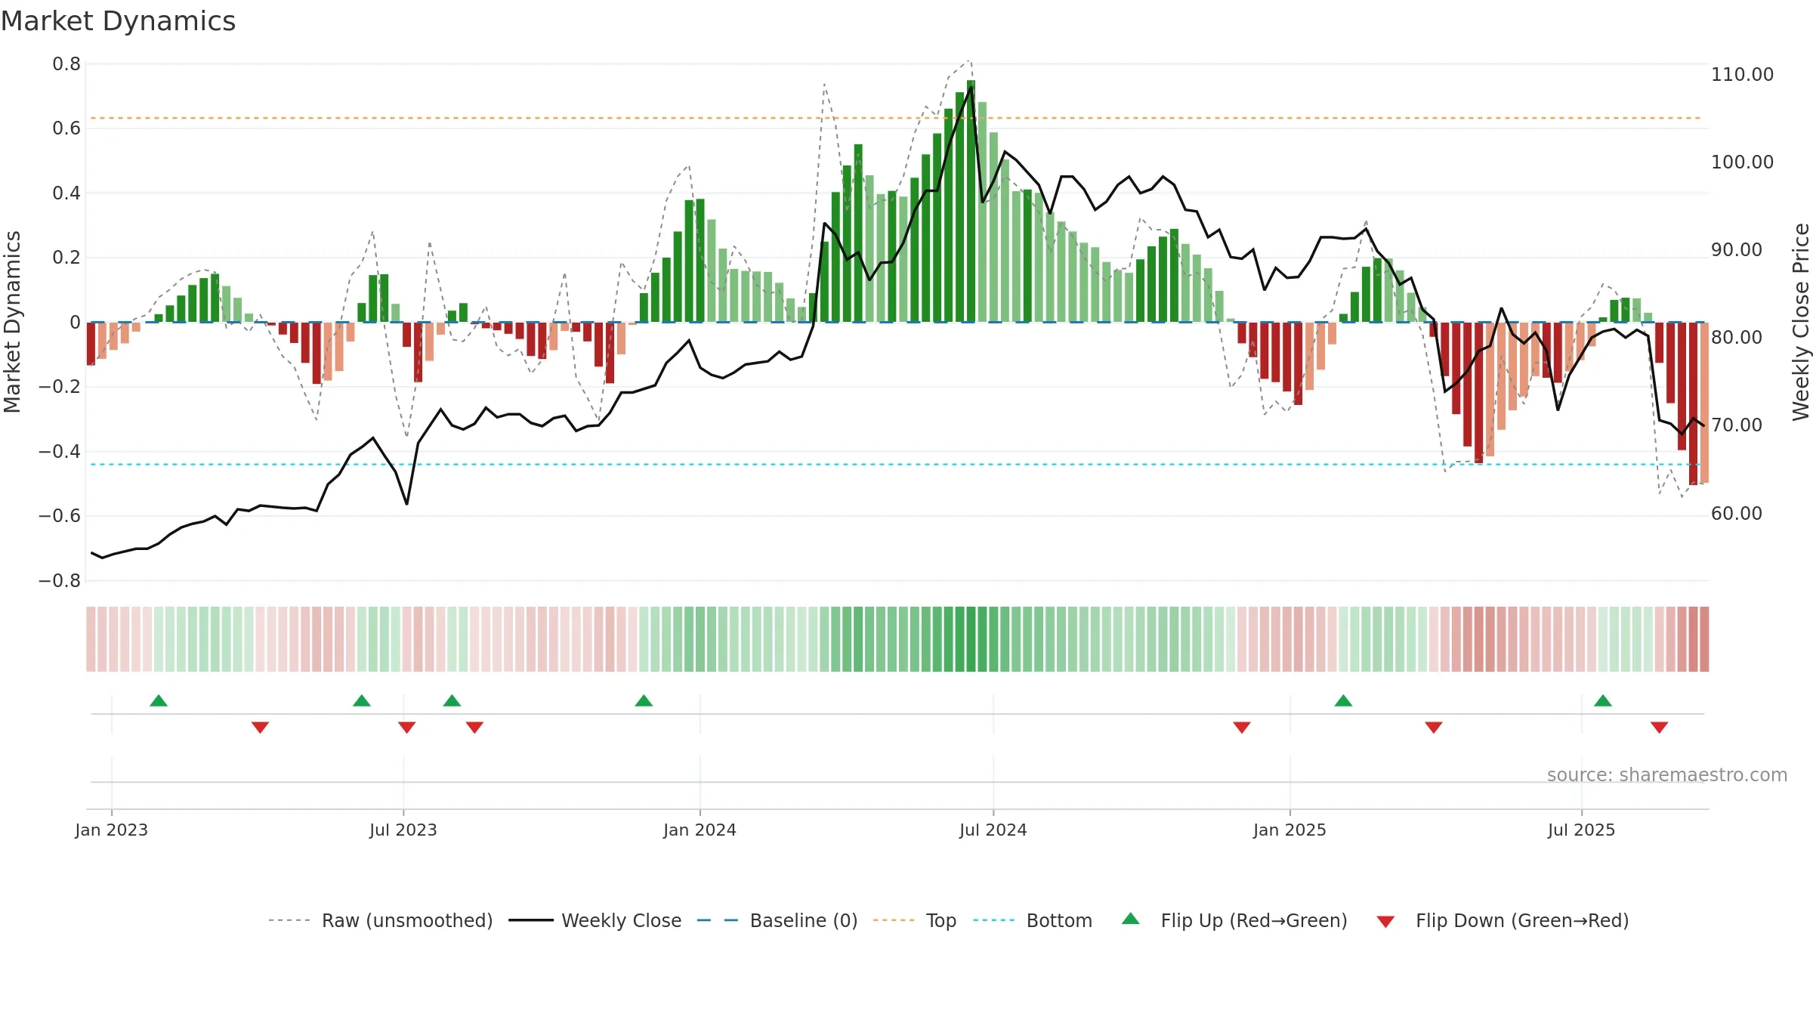Viewport: 1813px width, 1020px height.
Task: Click the 110.00 price axis label
Action: [1742, 74]
